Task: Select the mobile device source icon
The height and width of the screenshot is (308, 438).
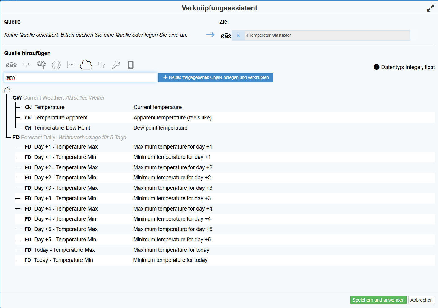Action: click(x=131, y=65)
